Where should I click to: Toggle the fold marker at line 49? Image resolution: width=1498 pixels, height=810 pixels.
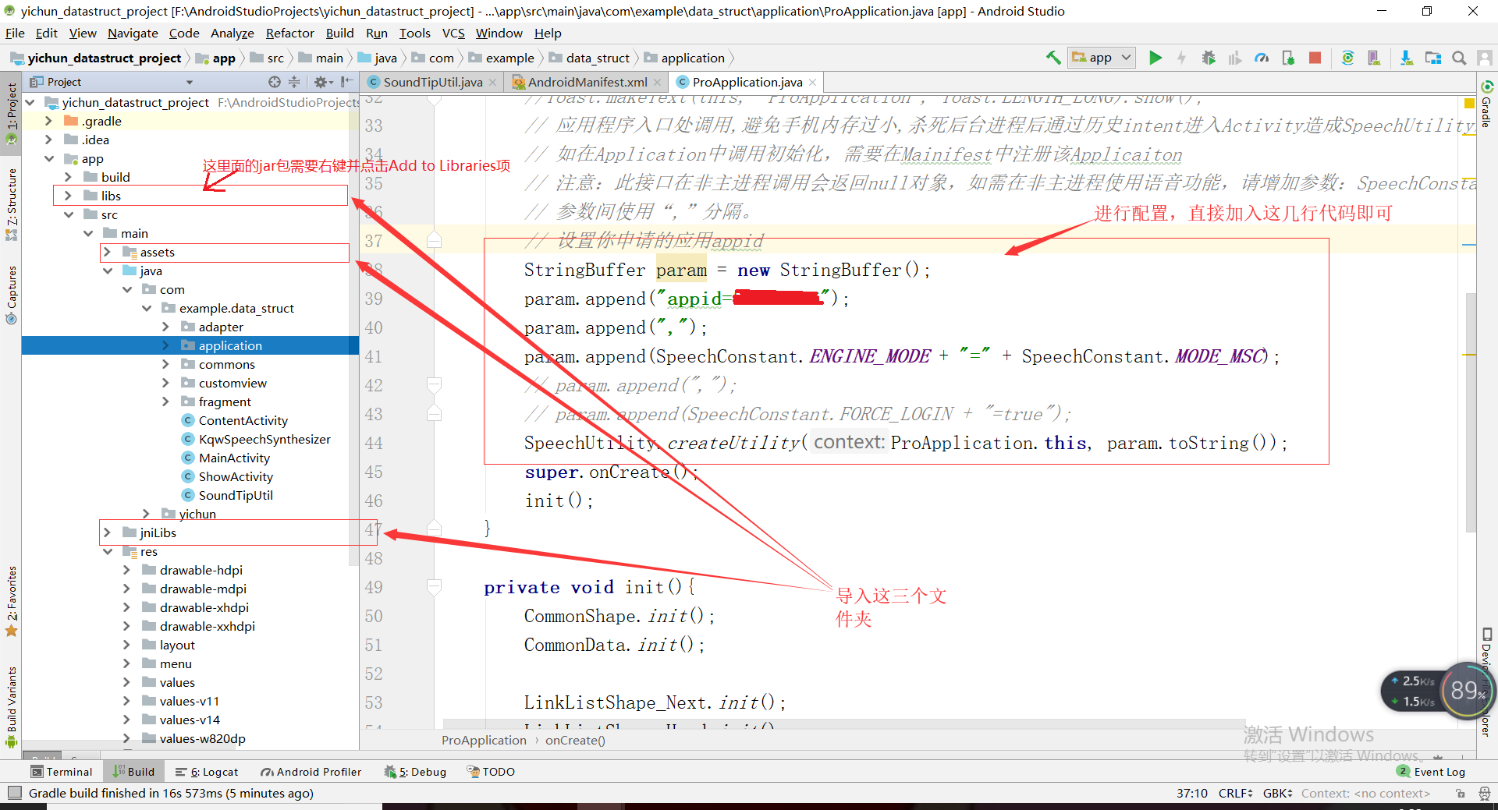435,586
